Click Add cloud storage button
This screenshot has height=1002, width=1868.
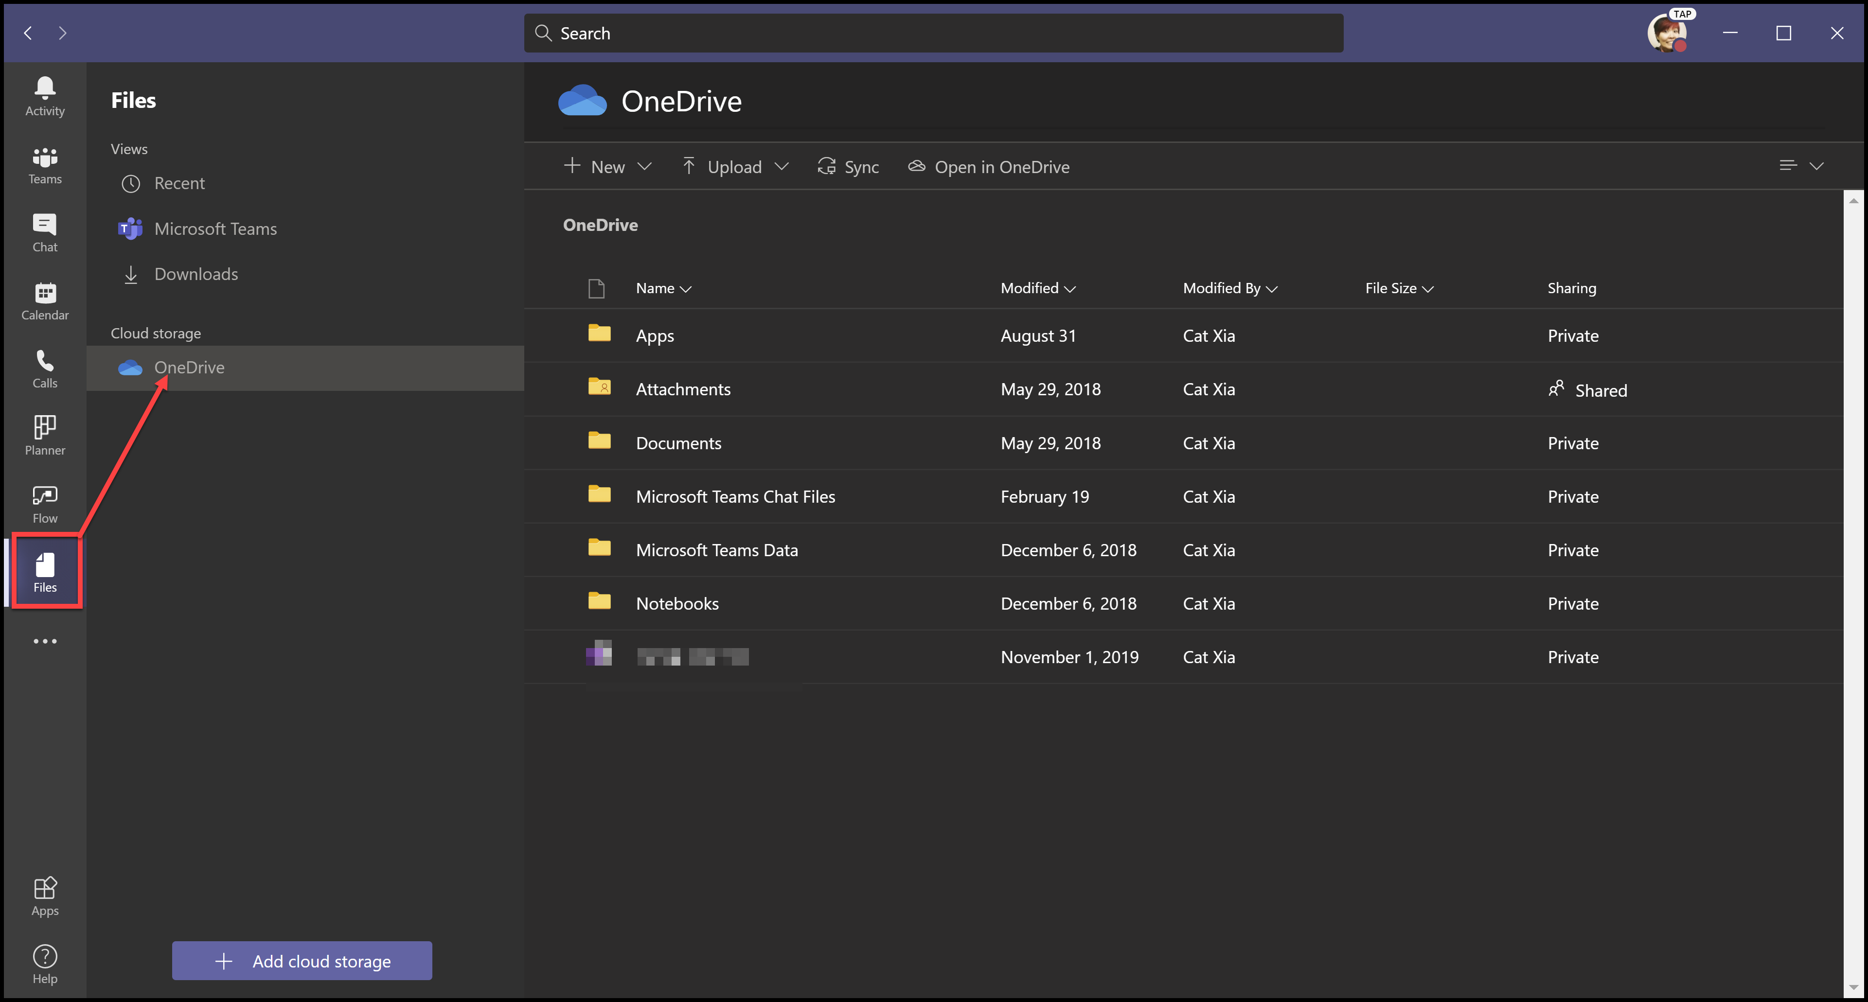(302, 961)
